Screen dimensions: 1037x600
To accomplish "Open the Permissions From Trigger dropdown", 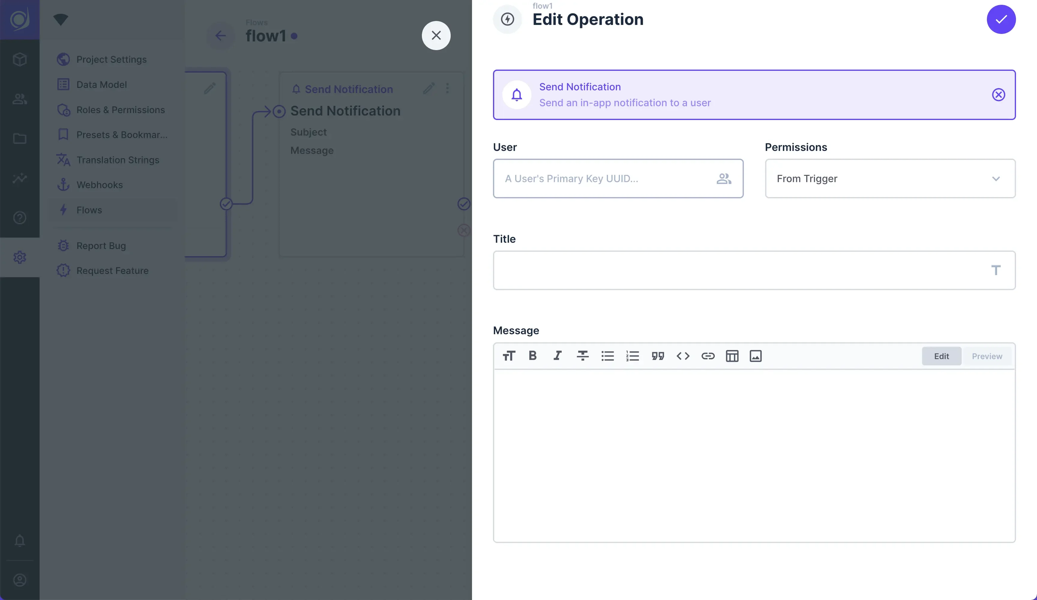I will 890,178.
